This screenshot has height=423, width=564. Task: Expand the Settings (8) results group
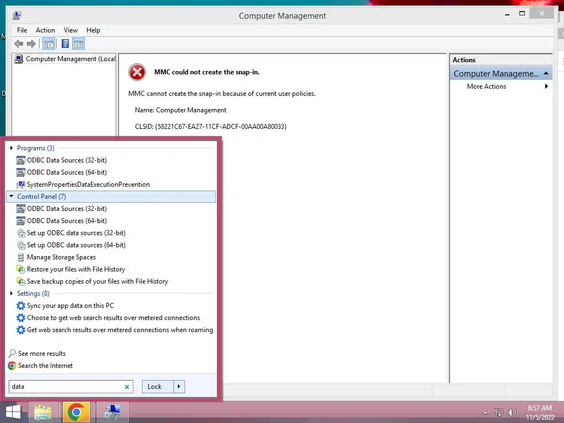[12, 294]
